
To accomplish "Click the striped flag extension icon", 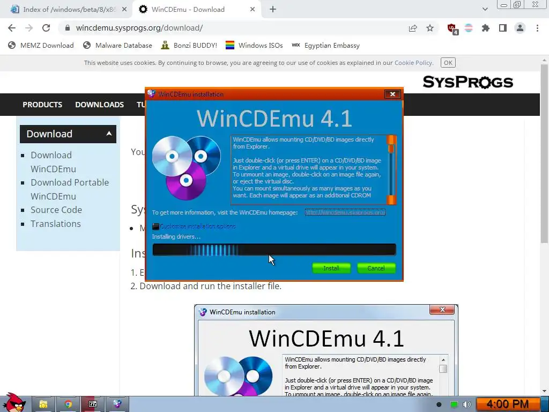I will point(469,28).
